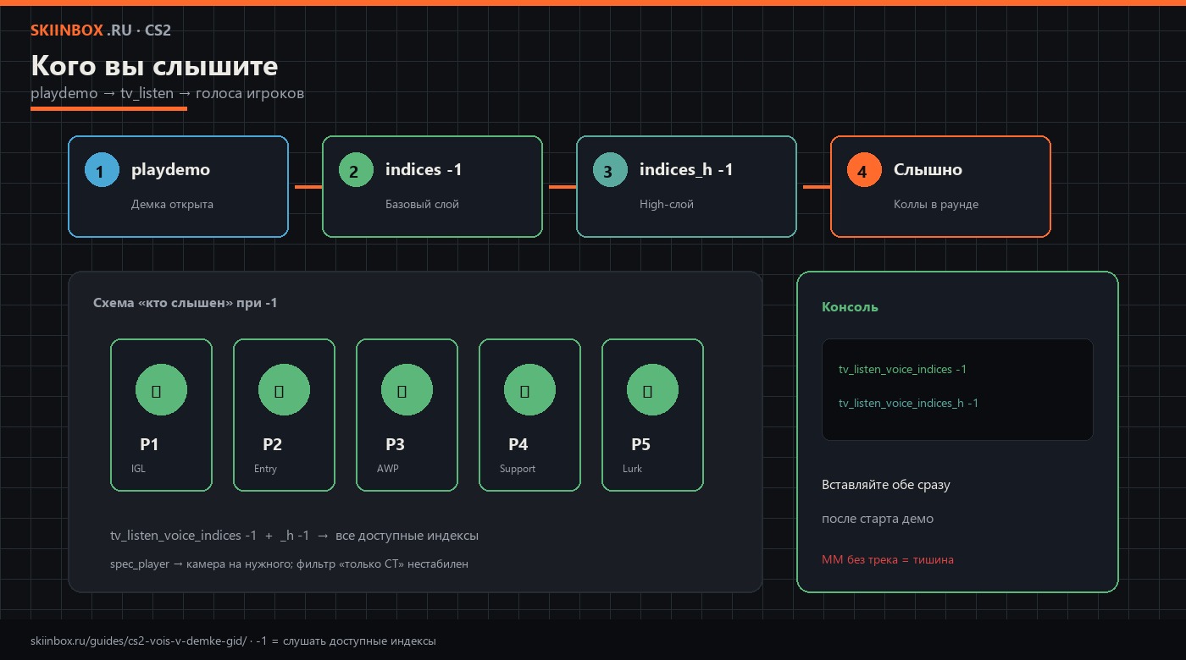Click the "tv_listen_voice_indices_h -1" console line

[x=908, y=404]
